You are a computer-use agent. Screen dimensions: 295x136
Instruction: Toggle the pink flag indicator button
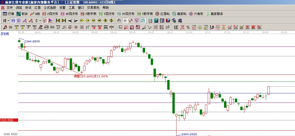click(51, 21)
